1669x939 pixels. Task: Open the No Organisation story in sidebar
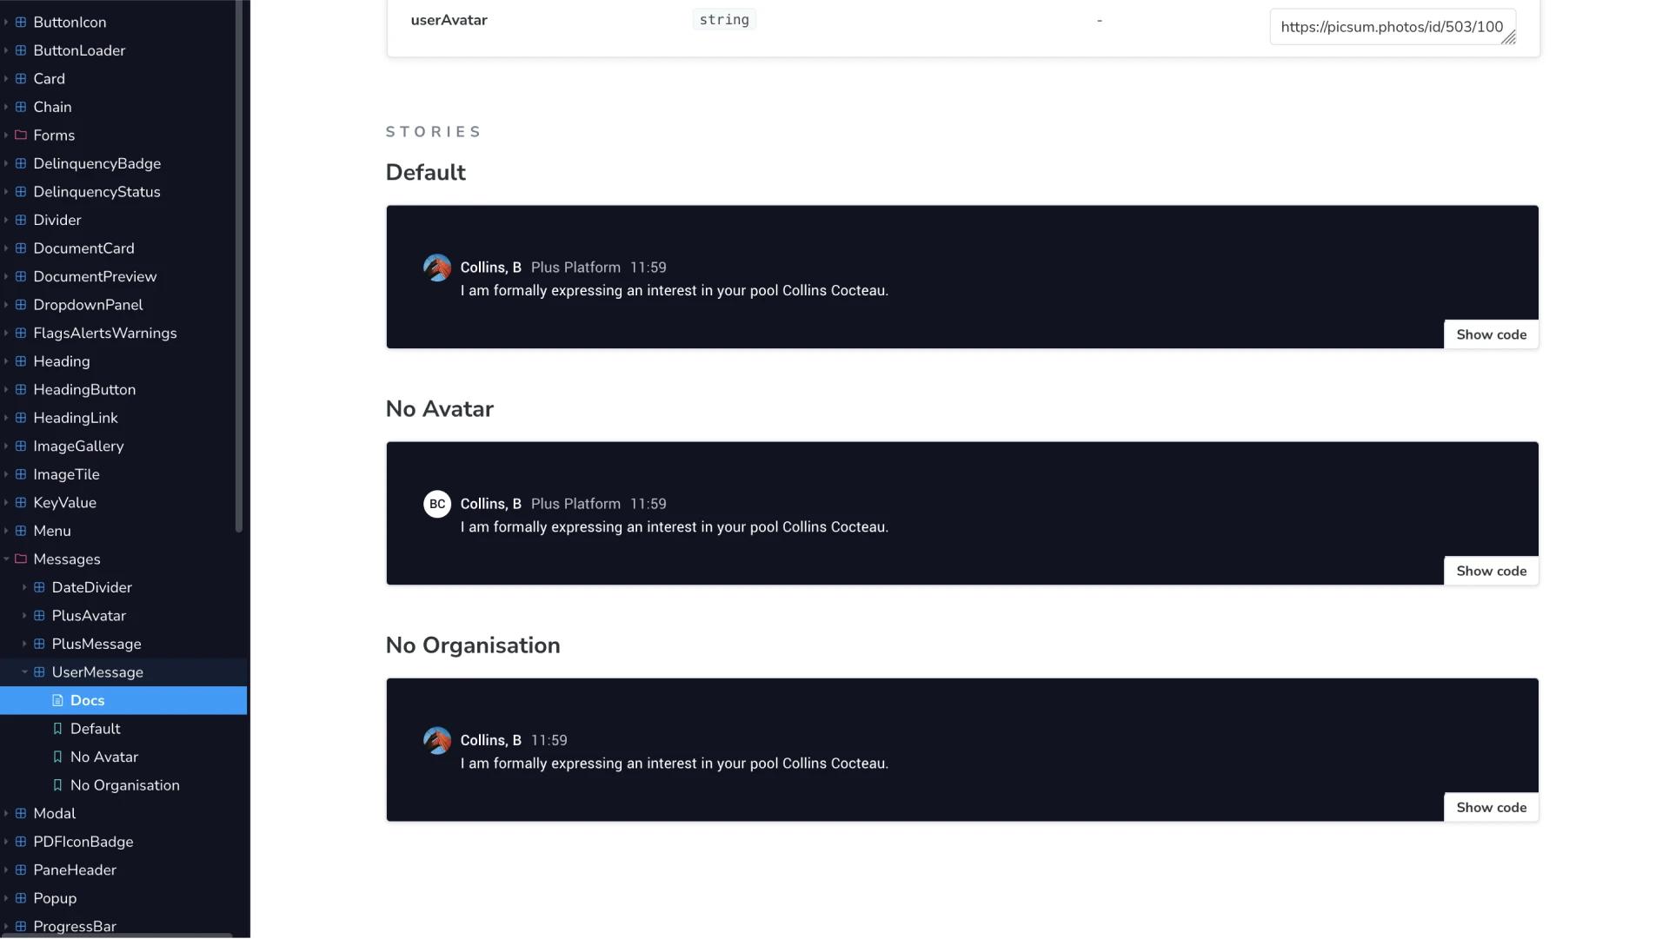tap(123, 785)
